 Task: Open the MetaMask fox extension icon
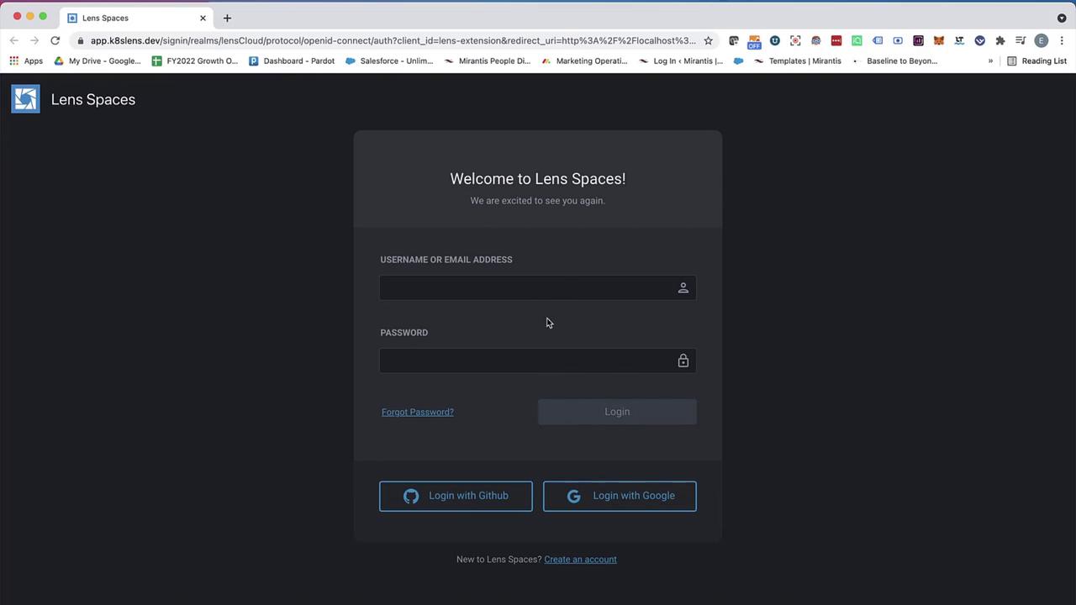tap(938, 39)
